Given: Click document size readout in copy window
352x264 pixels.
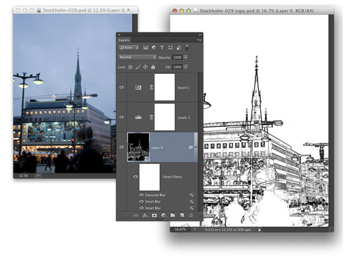Looking at the screenshot, I should point(228,230).
